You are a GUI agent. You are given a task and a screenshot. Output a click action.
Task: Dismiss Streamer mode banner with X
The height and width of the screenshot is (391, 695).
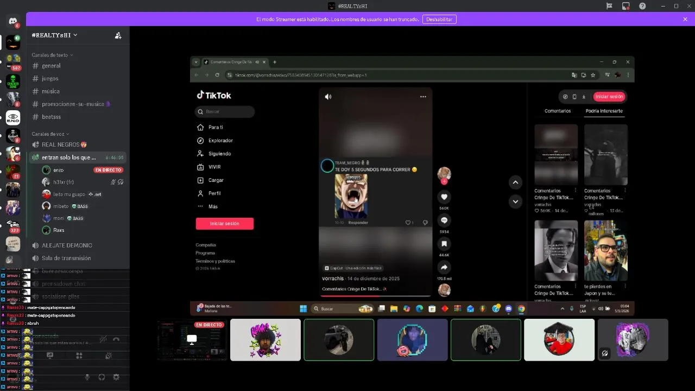tap(685, 19)
